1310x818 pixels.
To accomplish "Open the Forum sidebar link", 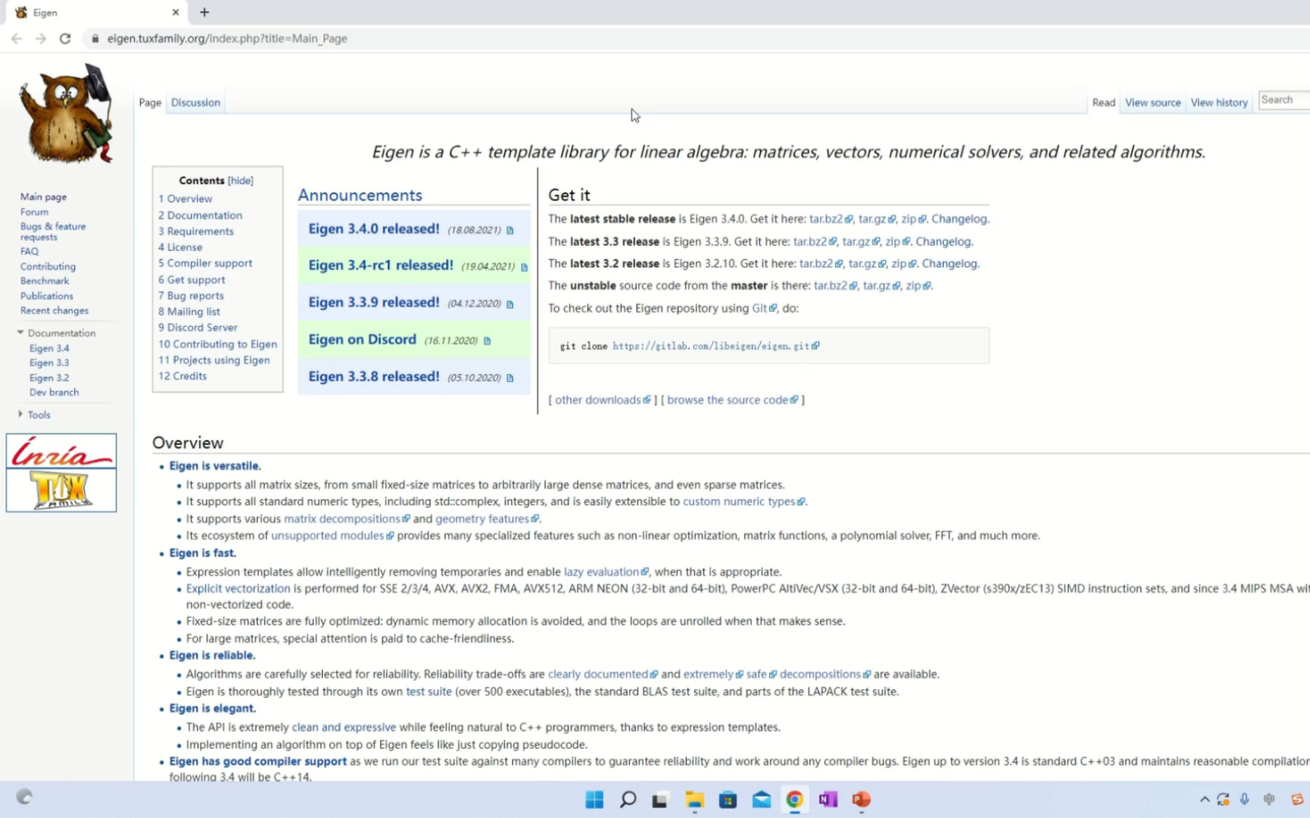I will click(x=35, y=212).
